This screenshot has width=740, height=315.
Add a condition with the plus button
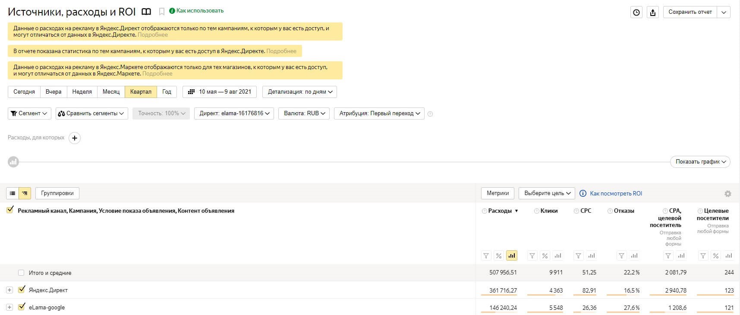pos(75,138)
